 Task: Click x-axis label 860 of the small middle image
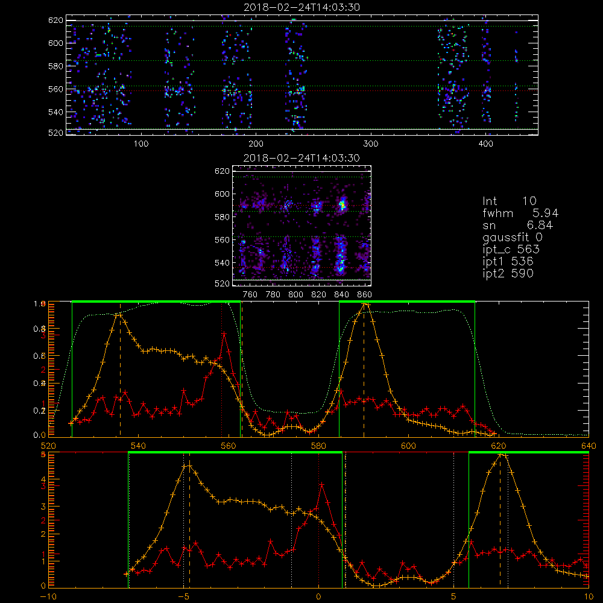[x=365, y=295]
